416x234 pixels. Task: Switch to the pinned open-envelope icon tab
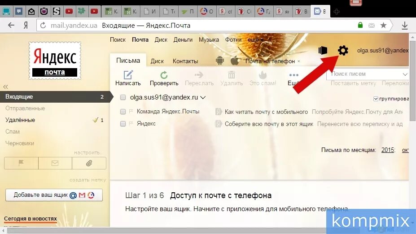[31, 11]
